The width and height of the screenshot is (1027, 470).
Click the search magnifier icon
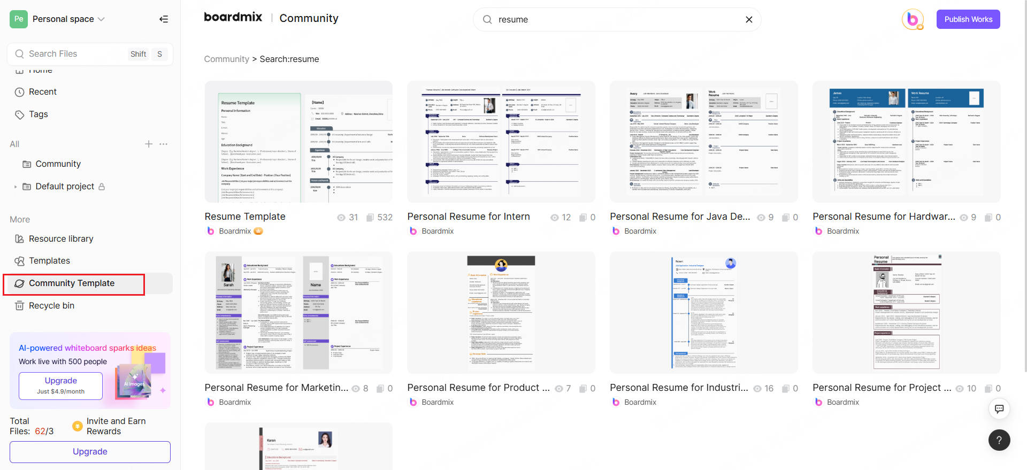(x=487, y=19)
